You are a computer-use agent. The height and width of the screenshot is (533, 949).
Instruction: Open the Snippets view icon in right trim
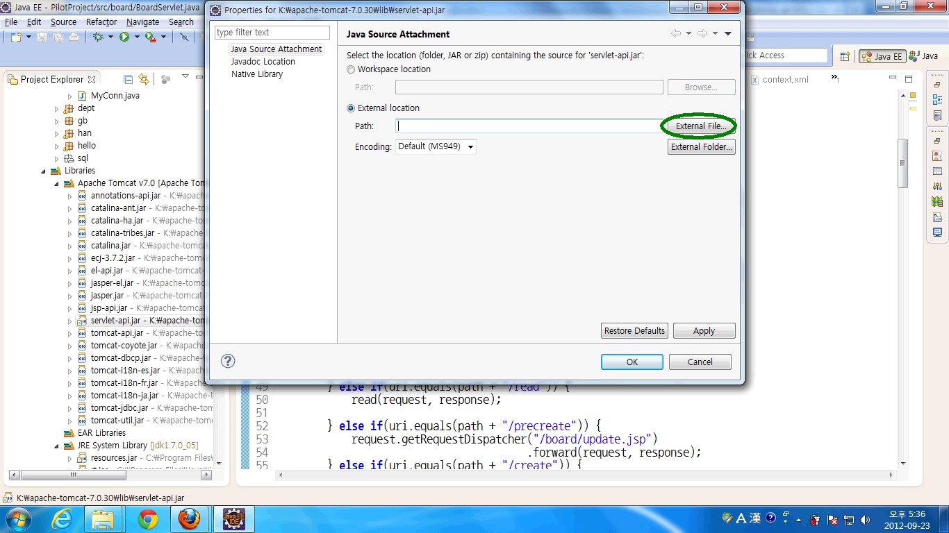click(x=937, y=217)
